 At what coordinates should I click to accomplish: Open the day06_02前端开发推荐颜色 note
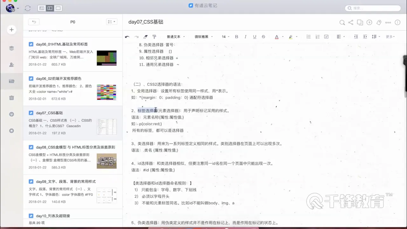(73, 89)
